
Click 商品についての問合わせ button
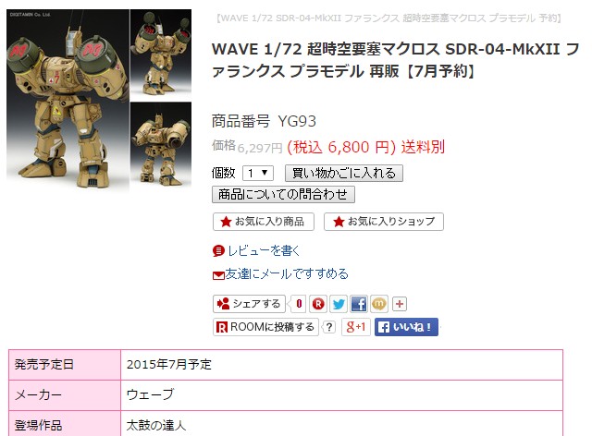point(283,195)
